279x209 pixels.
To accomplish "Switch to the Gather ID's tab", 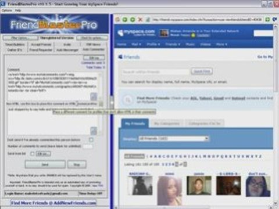I will pyautogui.click(x=15, y=50).
